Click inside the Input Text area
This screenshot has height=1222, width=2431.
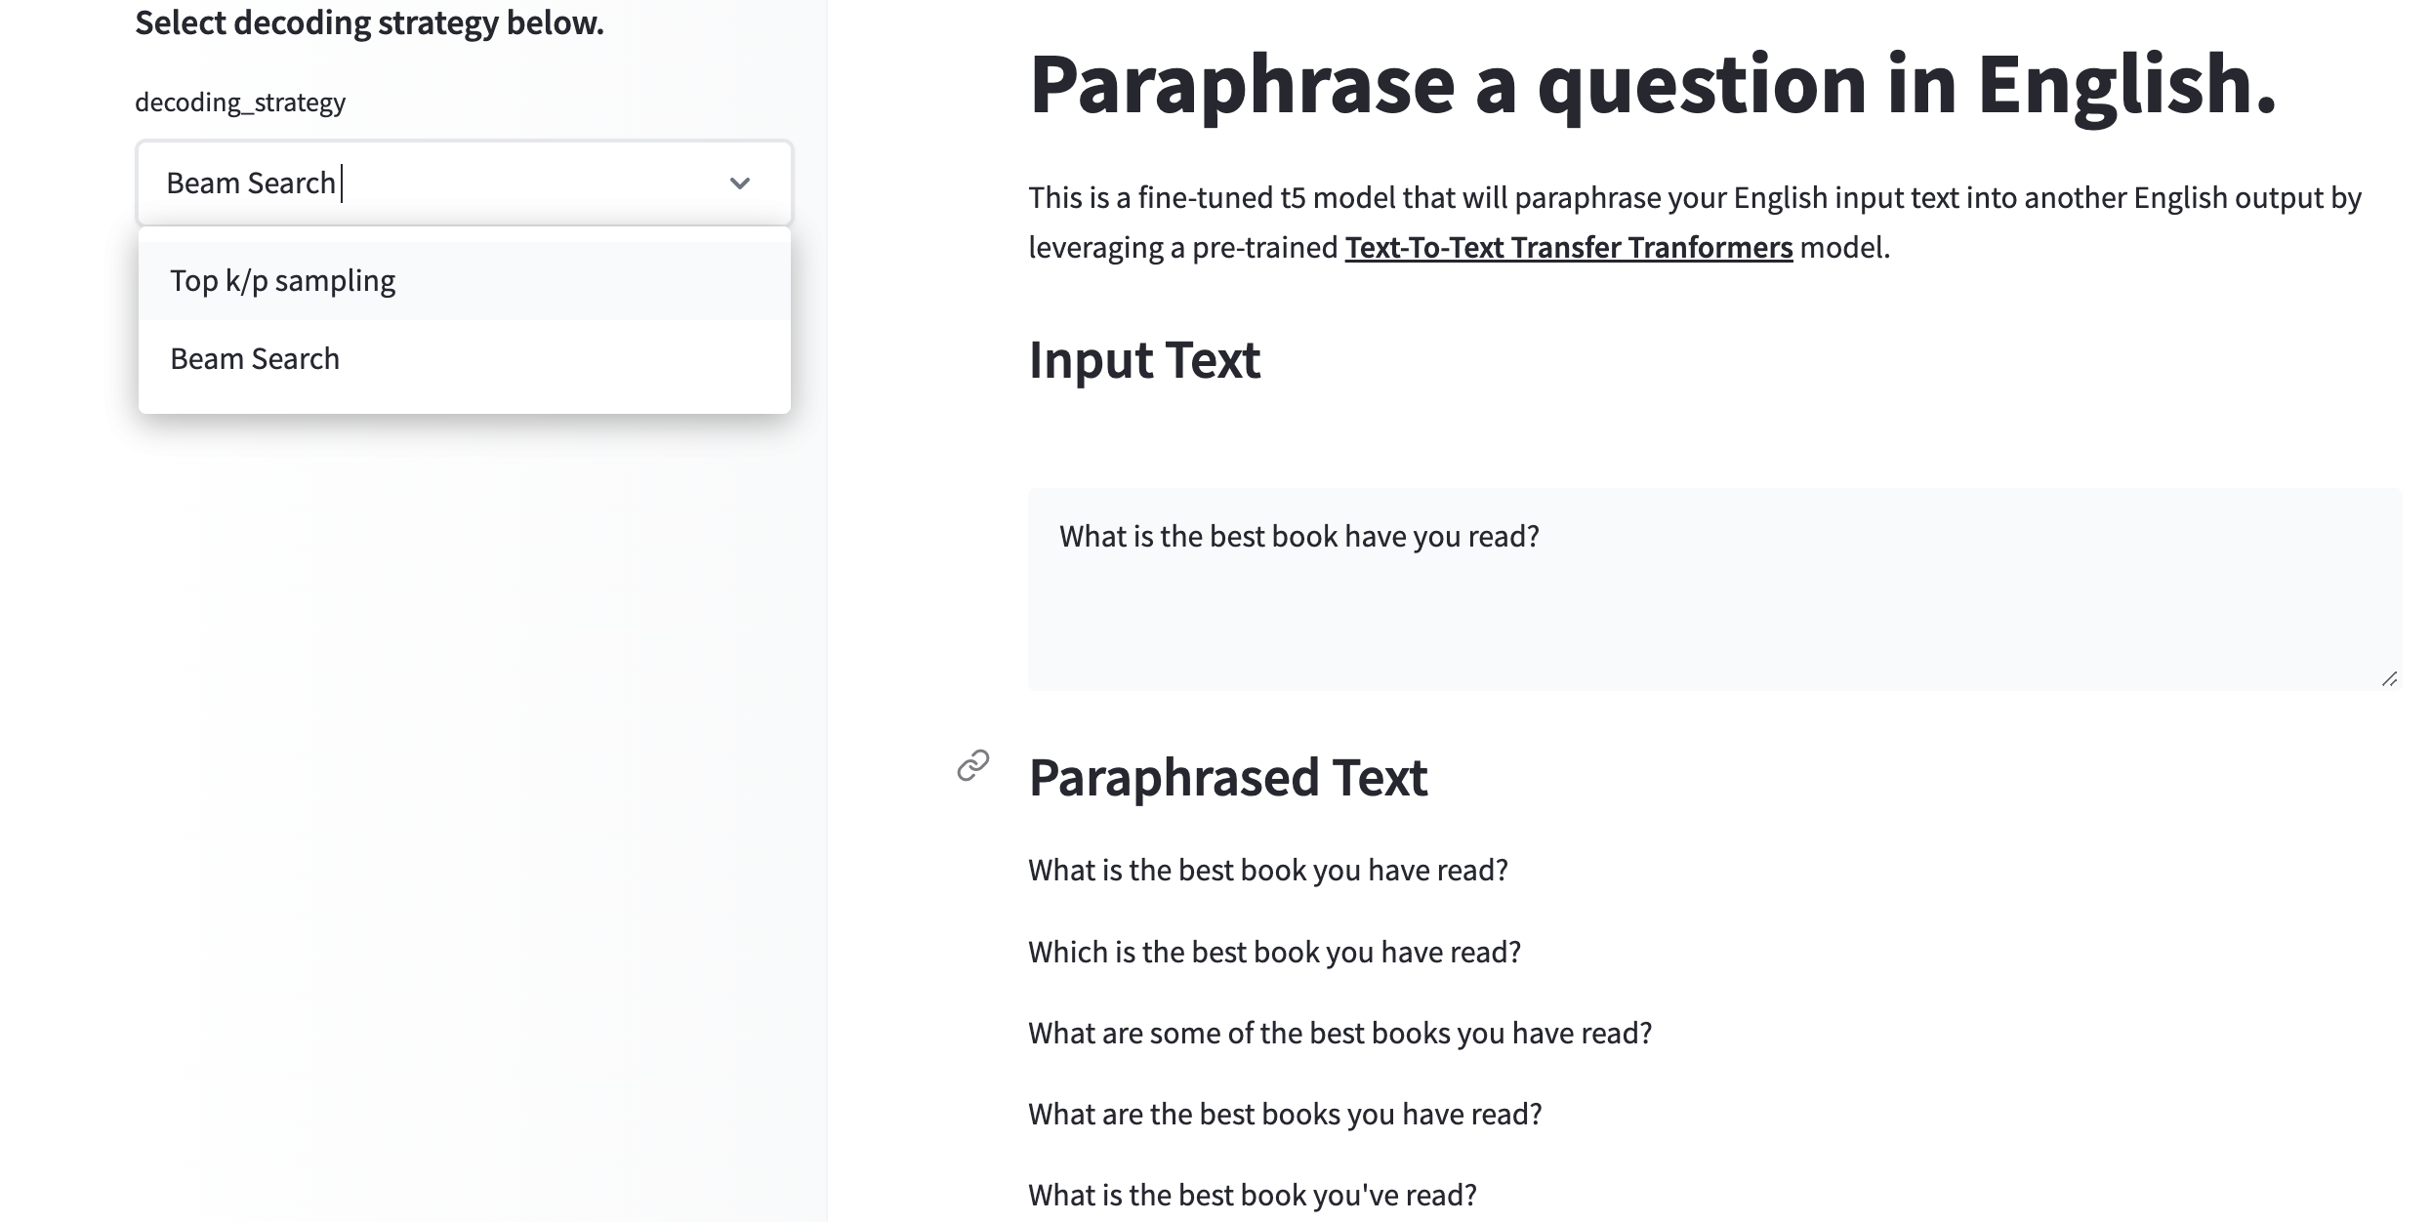[1714, 590]
